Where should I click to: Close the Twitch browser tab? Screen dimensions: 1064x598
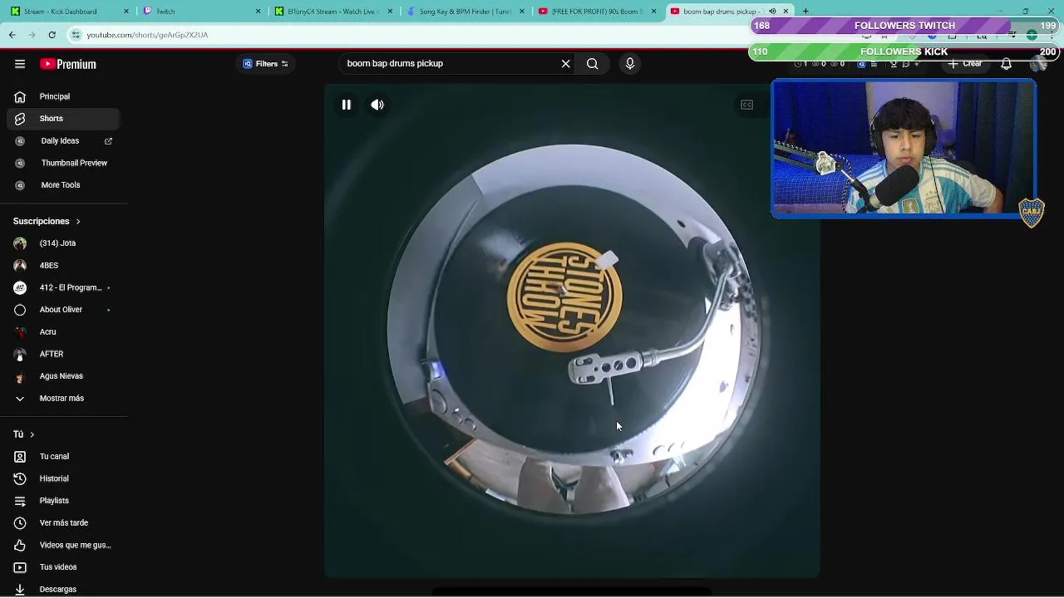click(x=258, y=12)
